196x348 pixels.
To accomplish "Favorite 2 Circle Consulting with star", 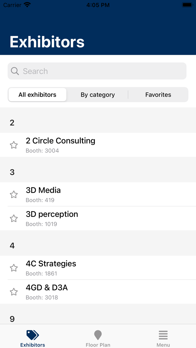I will tap(14, 145).
